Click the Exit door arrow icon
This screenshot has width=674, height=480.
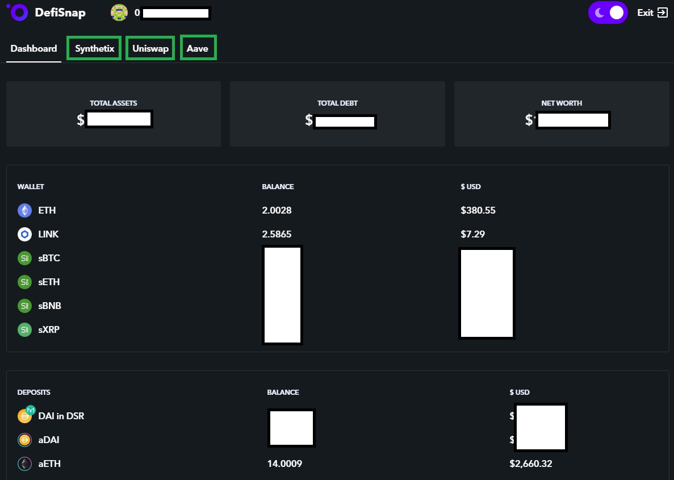tap(663, 12)
